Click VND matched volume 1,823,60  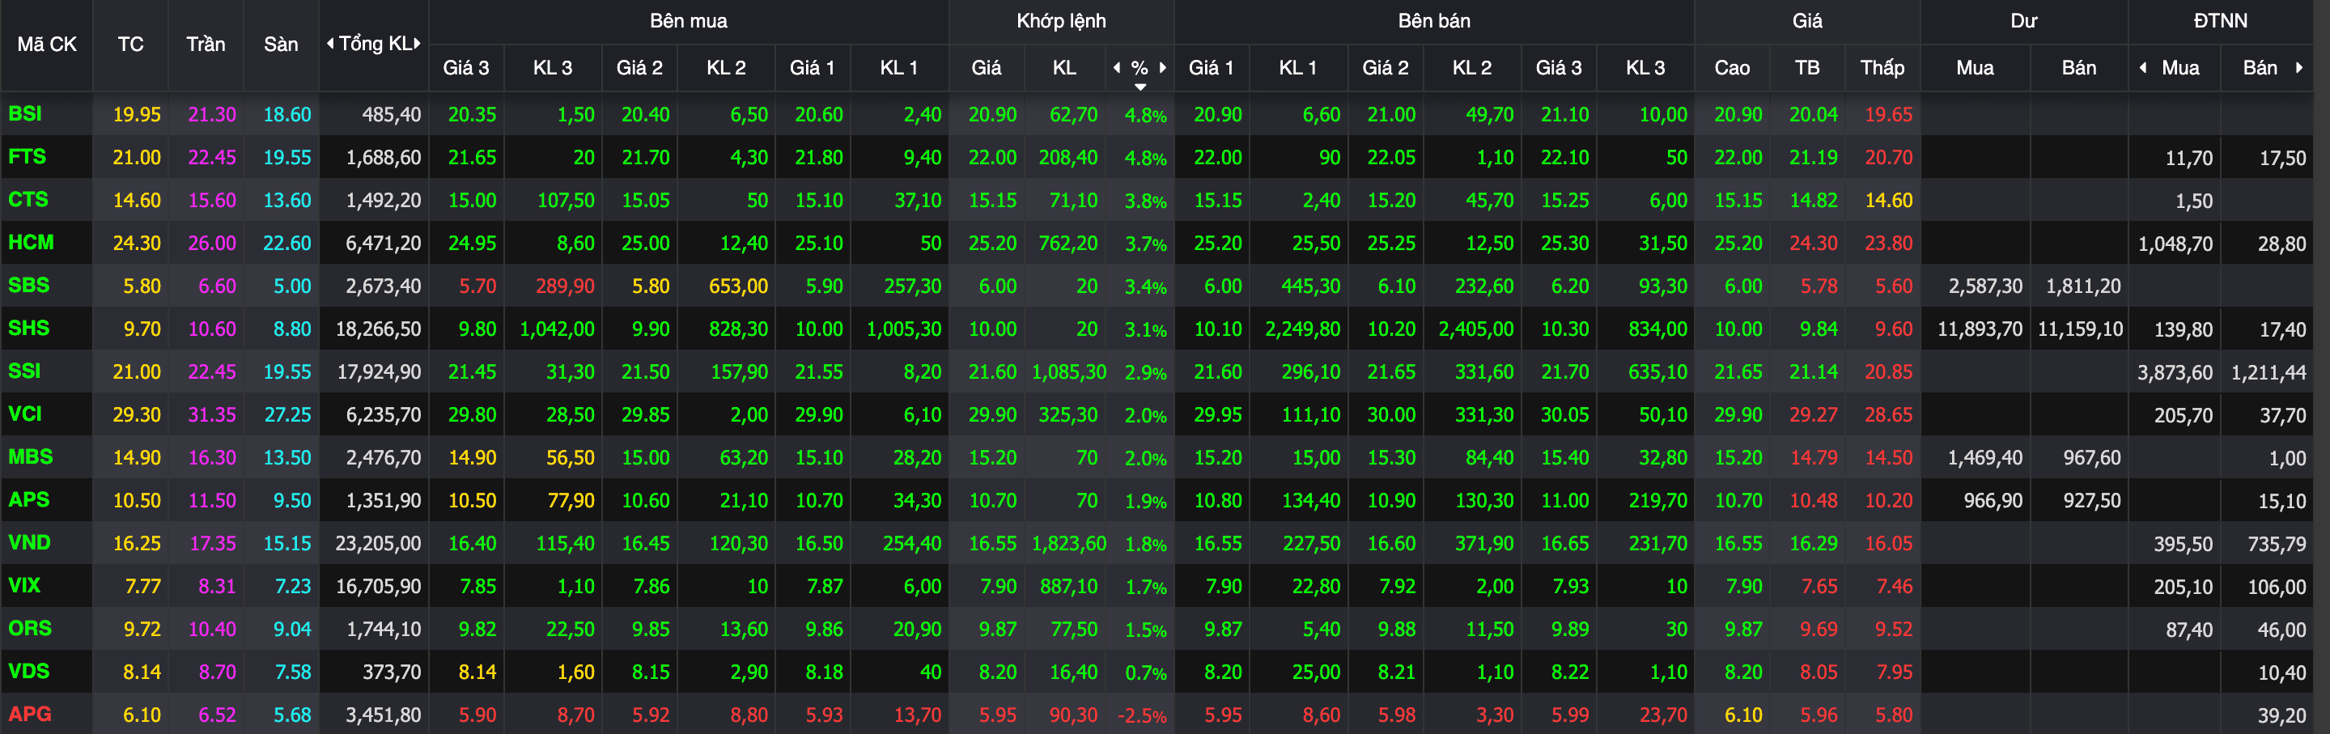(x=1068, y=543)
